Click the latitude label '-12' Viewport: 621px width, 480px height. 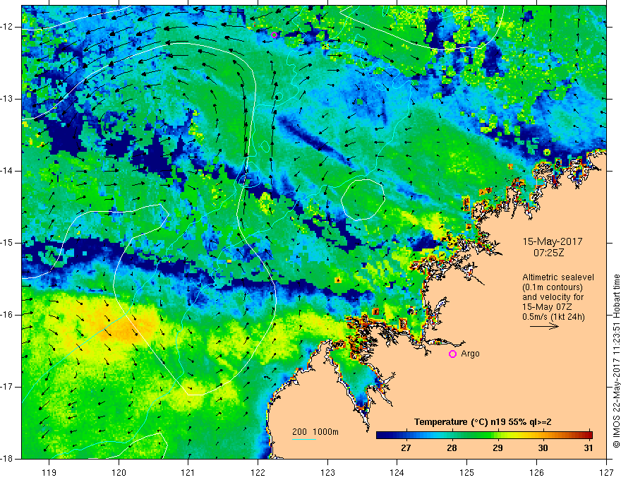click(x=7, y=27)
